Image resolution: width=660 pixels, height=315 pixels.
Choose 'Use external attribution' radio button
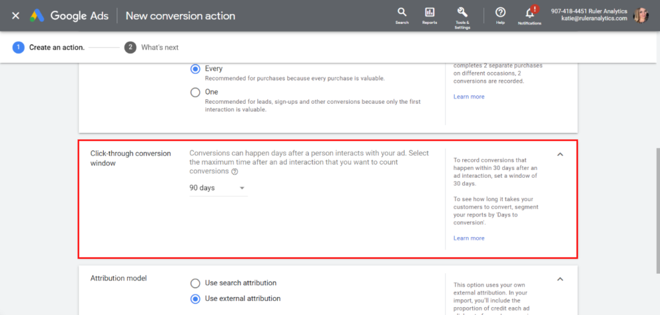[x=195, y=298]
